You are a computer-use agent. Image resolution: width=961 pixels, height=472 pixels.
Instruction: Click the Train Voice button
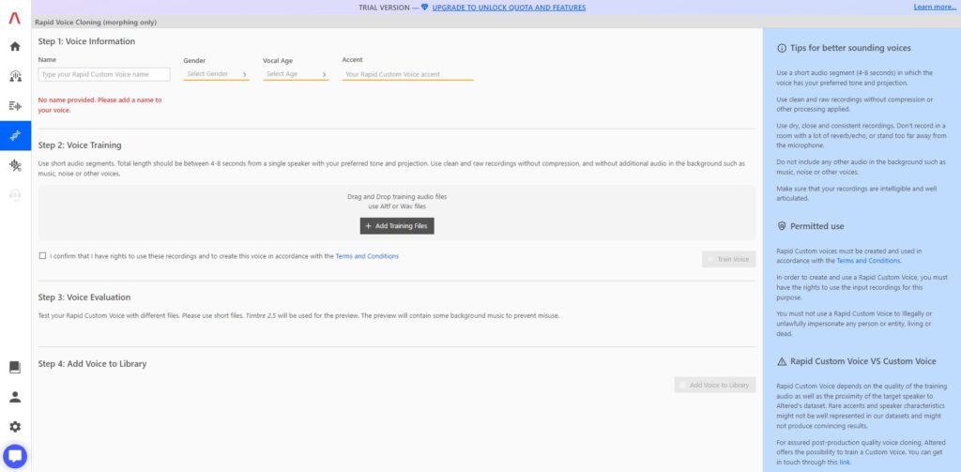(x=728, y=259)
